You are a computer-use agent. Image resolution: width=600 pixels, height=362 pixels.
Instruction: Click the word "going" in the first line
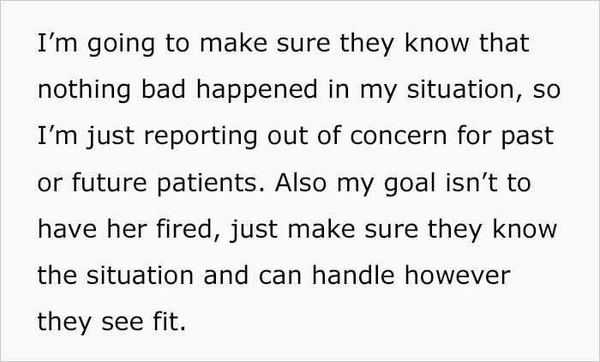[98, 45]
